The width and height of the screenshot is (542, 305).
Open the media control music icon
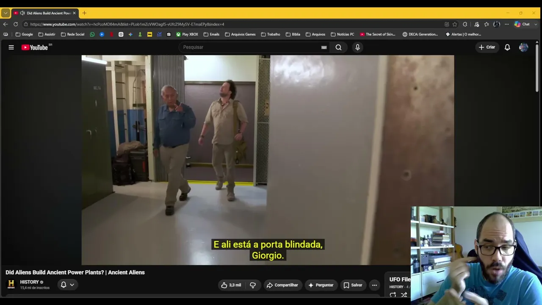pyautogui.click(x=476, y=24)
